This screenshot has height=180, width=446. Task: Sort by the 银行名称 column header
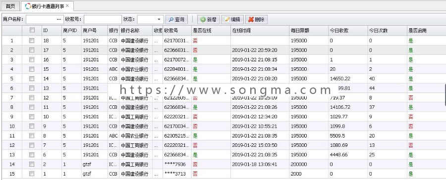[136, 31]
